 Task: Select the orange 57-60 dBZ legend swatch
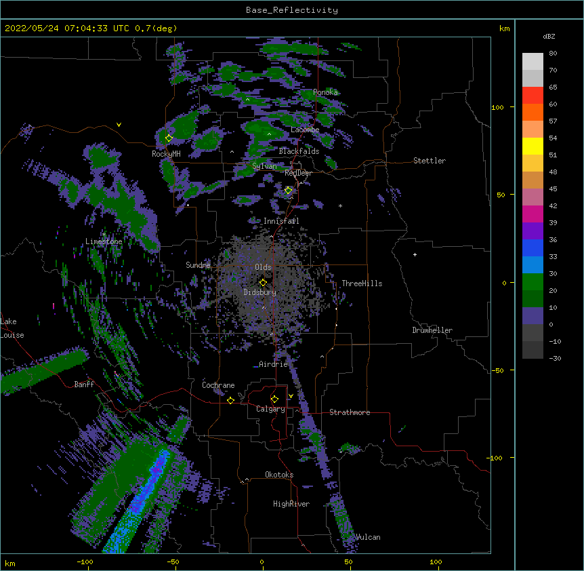pyautogui.click(x=533, y=112)
